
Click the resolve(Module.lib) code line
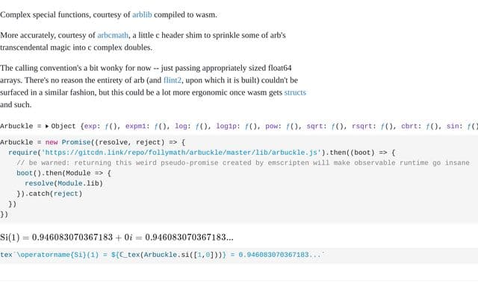tap(63, 183)
